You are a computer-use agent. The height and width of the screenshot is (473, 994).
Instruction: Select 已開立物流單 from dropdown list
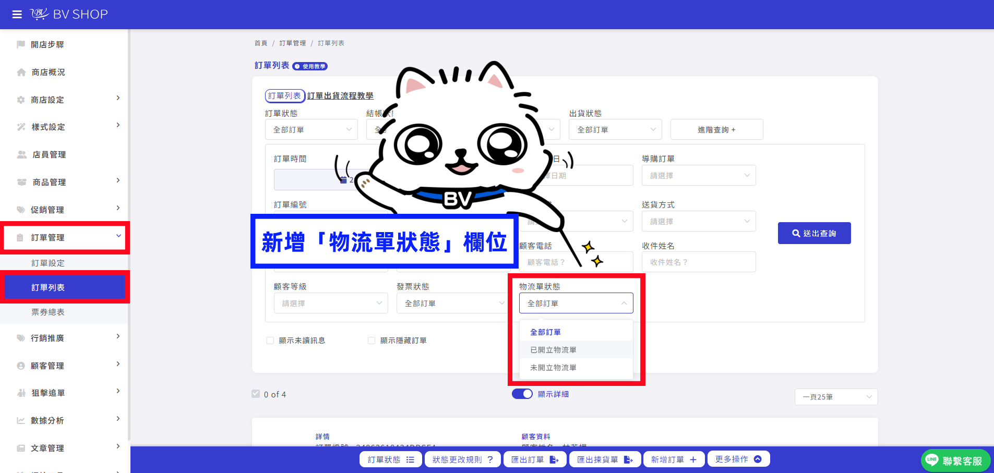point(576,350)
